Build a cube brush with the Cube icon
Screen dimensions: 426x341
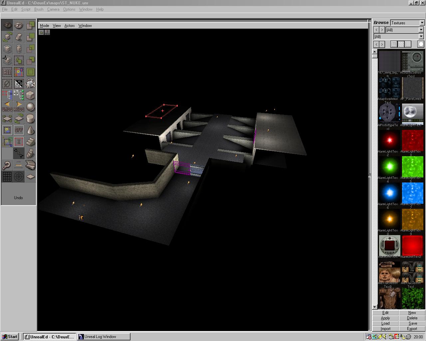pyautogui.click(x=30, y=95)
